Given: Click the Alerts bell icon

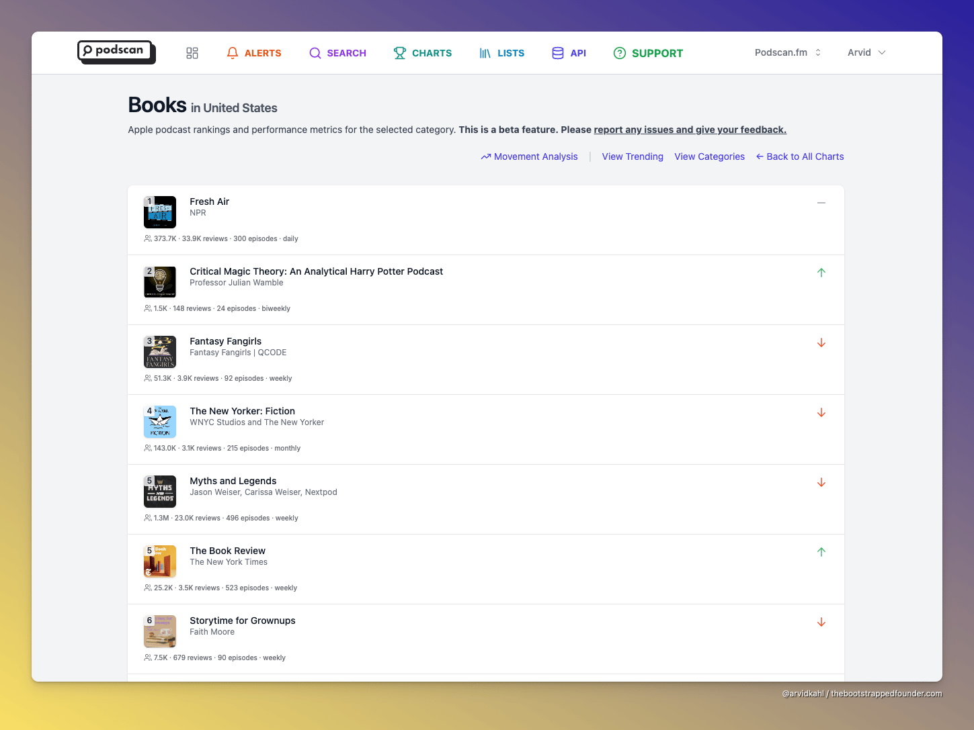Looking at the screenshot, I should pyautogui.click(x=233, y=53).
